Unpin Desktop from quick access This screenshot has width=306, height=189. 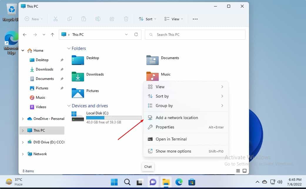pos(62,60)
